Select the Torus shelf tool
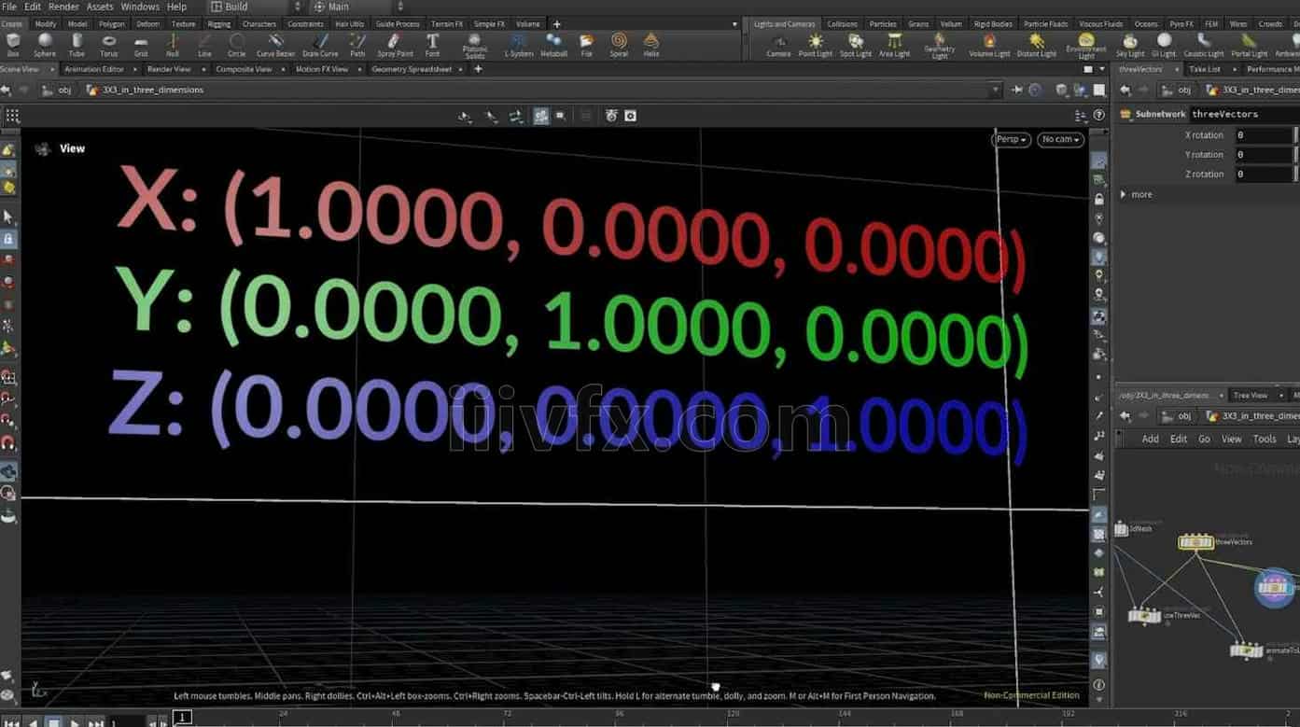1300x727 pixels. [x=109, y=44]
